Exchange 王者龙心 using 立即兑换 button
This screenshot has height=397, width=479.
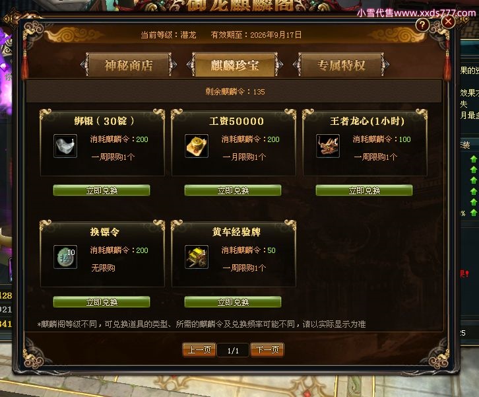coord(364,190)
